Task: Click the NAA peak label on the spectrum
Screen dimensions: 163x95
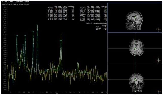Action: tap(61, 41)
